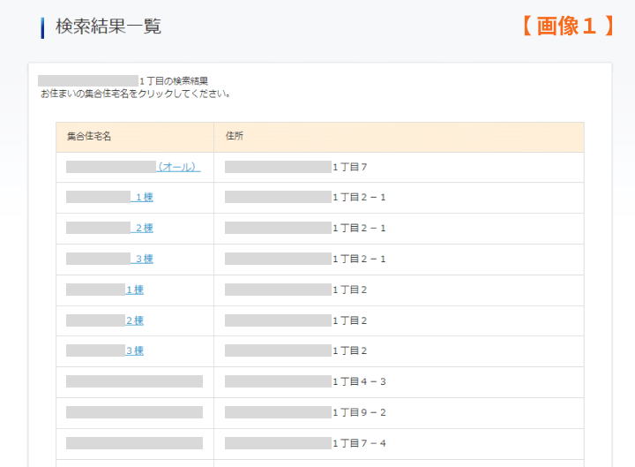
Task: Open the redacted housing name in the 1丁目9－2 row
Action: tap(134, 412)
